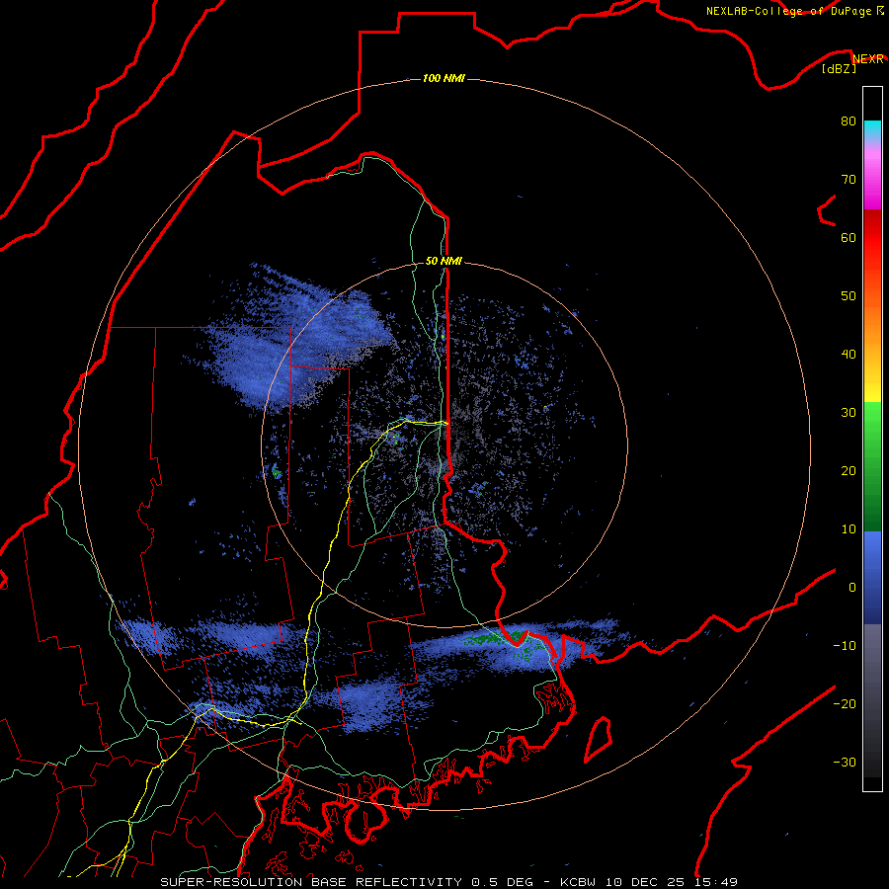Viewport: 889px width, 889px height.
Task: Click the 70 value on the dBZ scale
Action: point(849,180)
